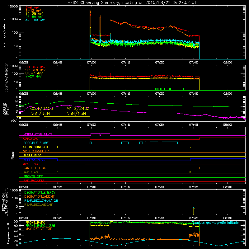Select the orange 6-12 keV legend label

pyautogui.click(x=33, y=11)
